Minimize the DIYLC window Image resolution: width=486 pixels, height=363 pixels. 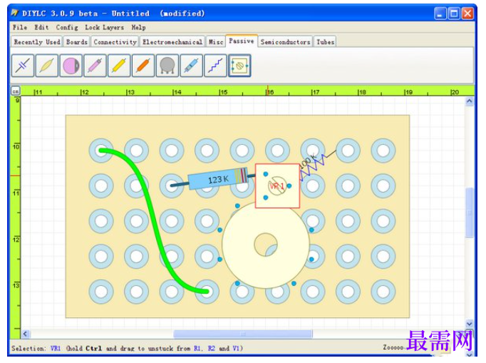pos(440,14)
